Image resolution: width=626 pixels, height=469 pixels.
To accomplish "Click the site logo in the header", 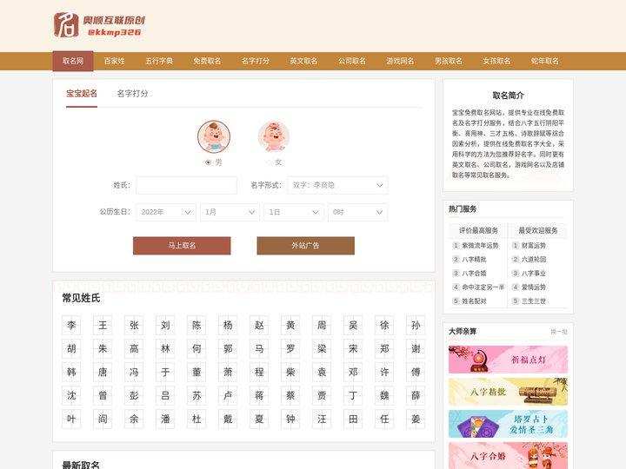I will [x=99, y=24].
